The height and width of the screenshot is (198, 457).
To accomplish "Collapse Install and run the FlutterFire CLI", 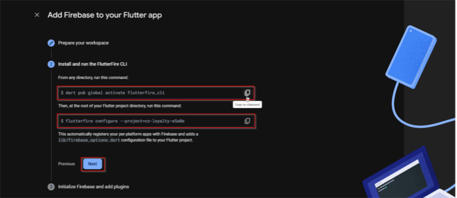I will point(93,64).
